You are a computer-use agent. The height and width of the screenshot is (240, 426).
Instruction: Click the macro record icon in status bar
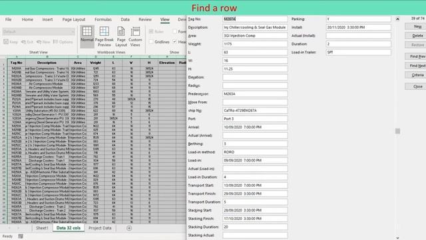[21, 236]
